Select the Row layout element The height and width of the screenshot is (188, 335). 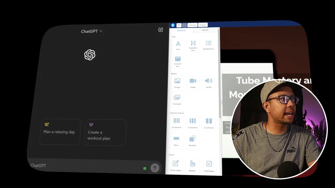click(176, 141)
